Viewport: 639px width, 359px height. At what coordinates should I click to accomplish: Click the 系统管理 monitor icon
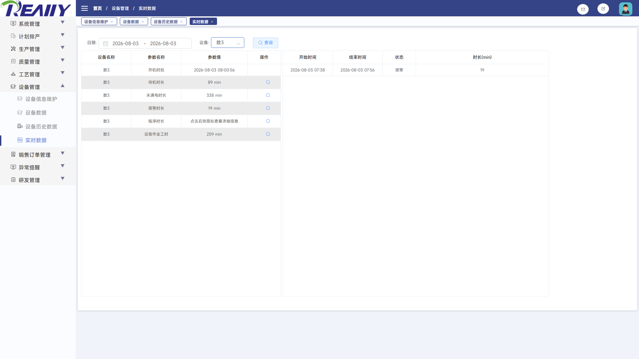tap(13, 24)
